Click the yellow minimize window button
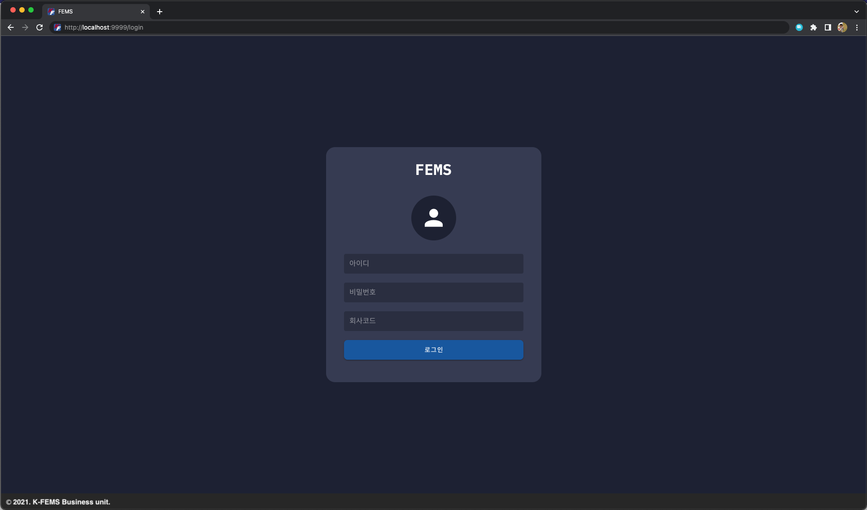Screen dimensions: 867x510 click(x=22, y=10)
